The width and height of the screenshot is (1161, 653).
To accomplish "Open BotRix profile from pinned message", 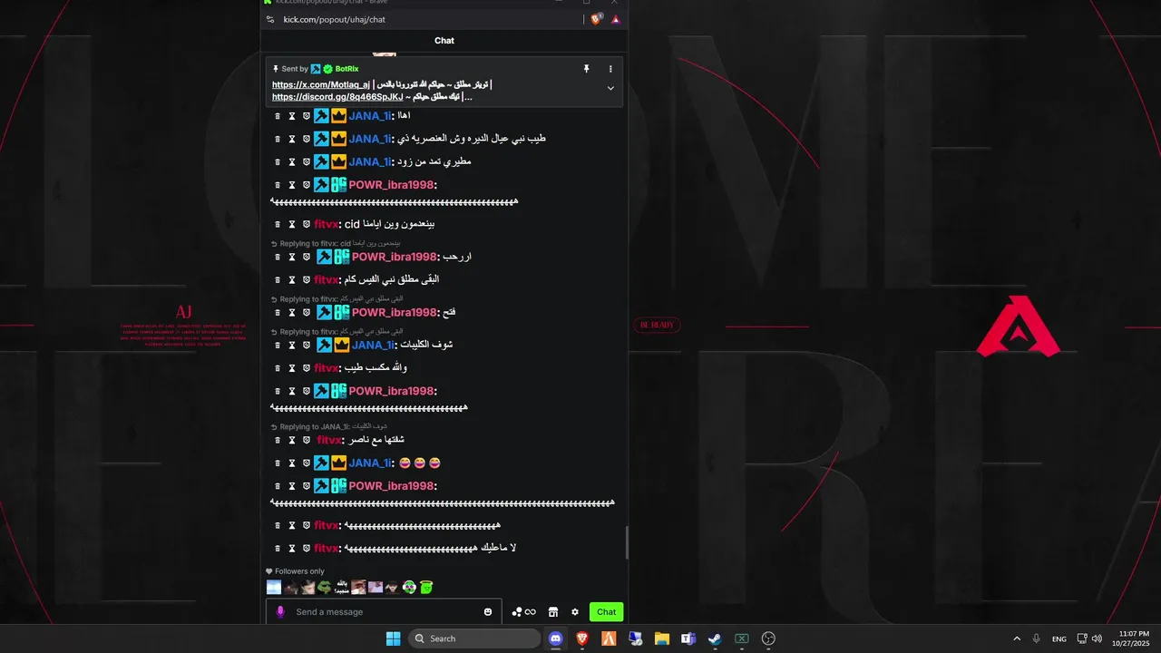I will (346, 69).
